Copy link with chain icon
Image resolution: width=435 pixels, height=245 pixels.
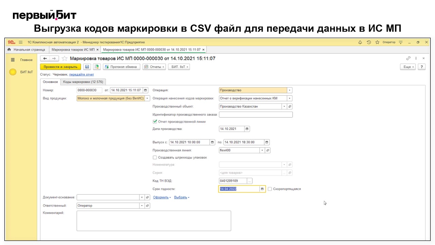point(408,58)
